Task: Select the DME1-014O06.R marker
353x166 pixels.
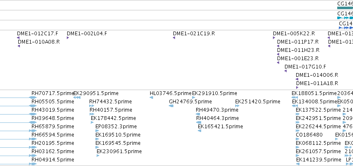Action: [297, 79]
